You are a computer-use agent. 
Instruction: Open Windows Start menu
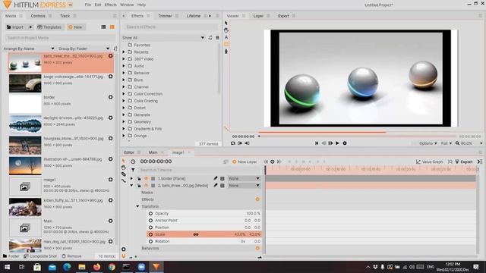(x=7, y=267)
